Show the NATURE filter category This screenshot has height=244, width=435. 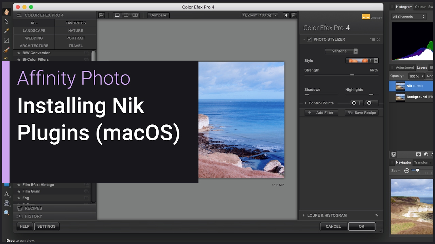point(75,30)
